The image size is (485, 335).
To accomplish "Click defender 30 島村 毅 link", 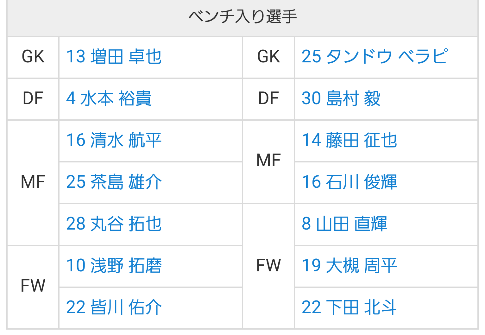I will (341, 98).
